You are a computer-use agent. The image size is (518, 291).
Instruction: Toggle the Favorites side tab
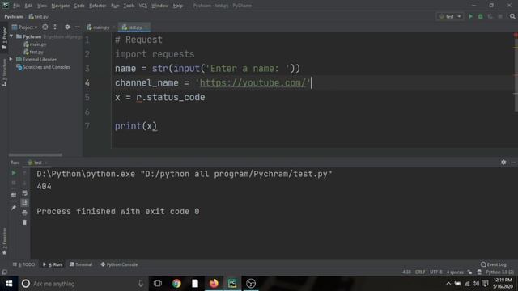click(4, 241)
